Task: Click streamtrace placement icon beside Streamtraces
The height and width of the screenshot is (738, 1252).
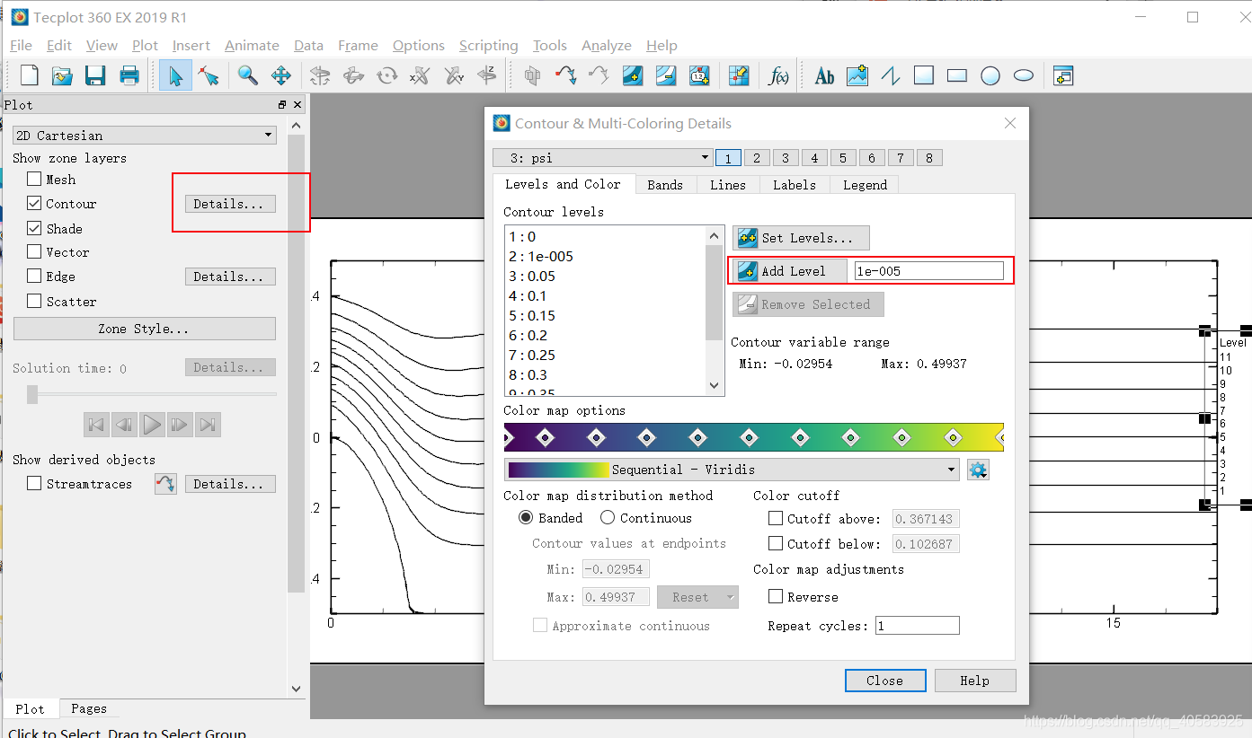Action: [x=165, y=484]
